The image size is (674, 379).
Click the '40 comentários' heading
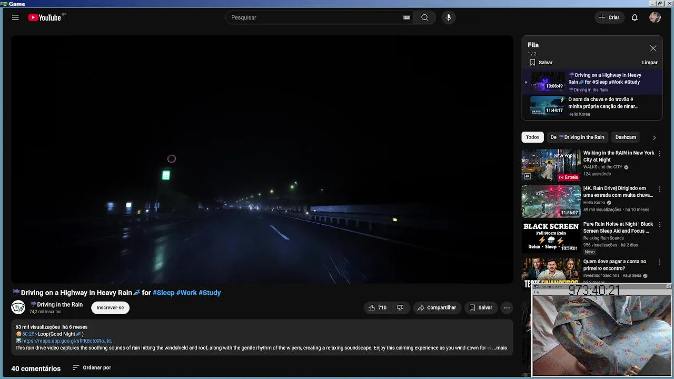(36, 368)
